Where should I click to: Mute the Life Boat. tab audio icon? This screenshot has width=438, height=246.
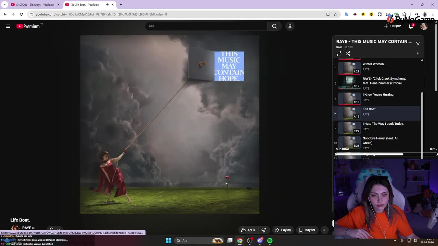[107, 4]
